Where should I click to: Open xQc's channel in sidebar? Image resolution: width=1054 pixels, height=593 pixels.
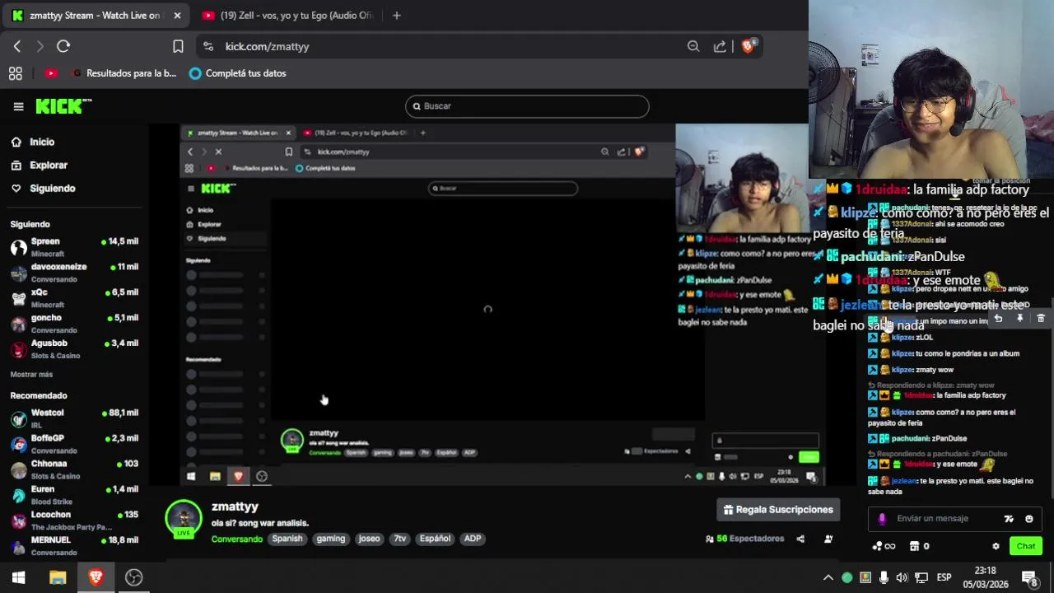pos(74,298)
